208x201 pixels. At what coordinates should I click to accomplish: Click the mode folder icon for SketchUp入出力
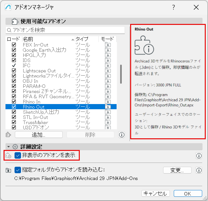(x=108, y=112)
